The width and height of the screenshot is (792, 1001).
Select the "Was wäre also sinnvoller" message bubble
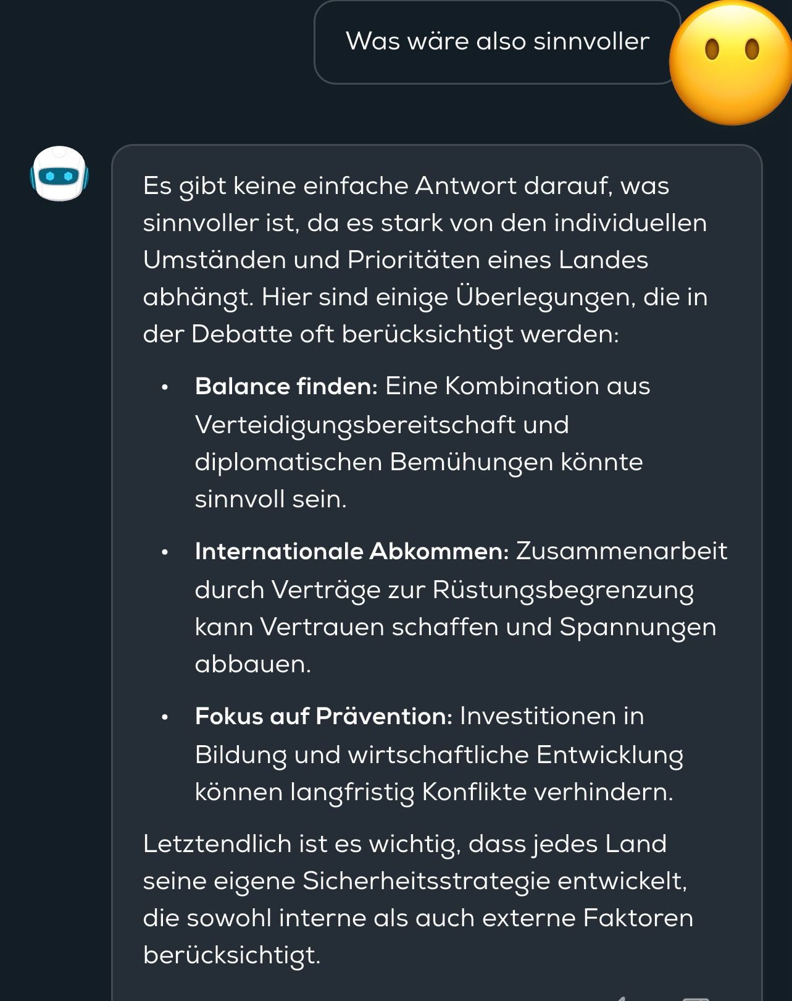click(x=497, y=42)
